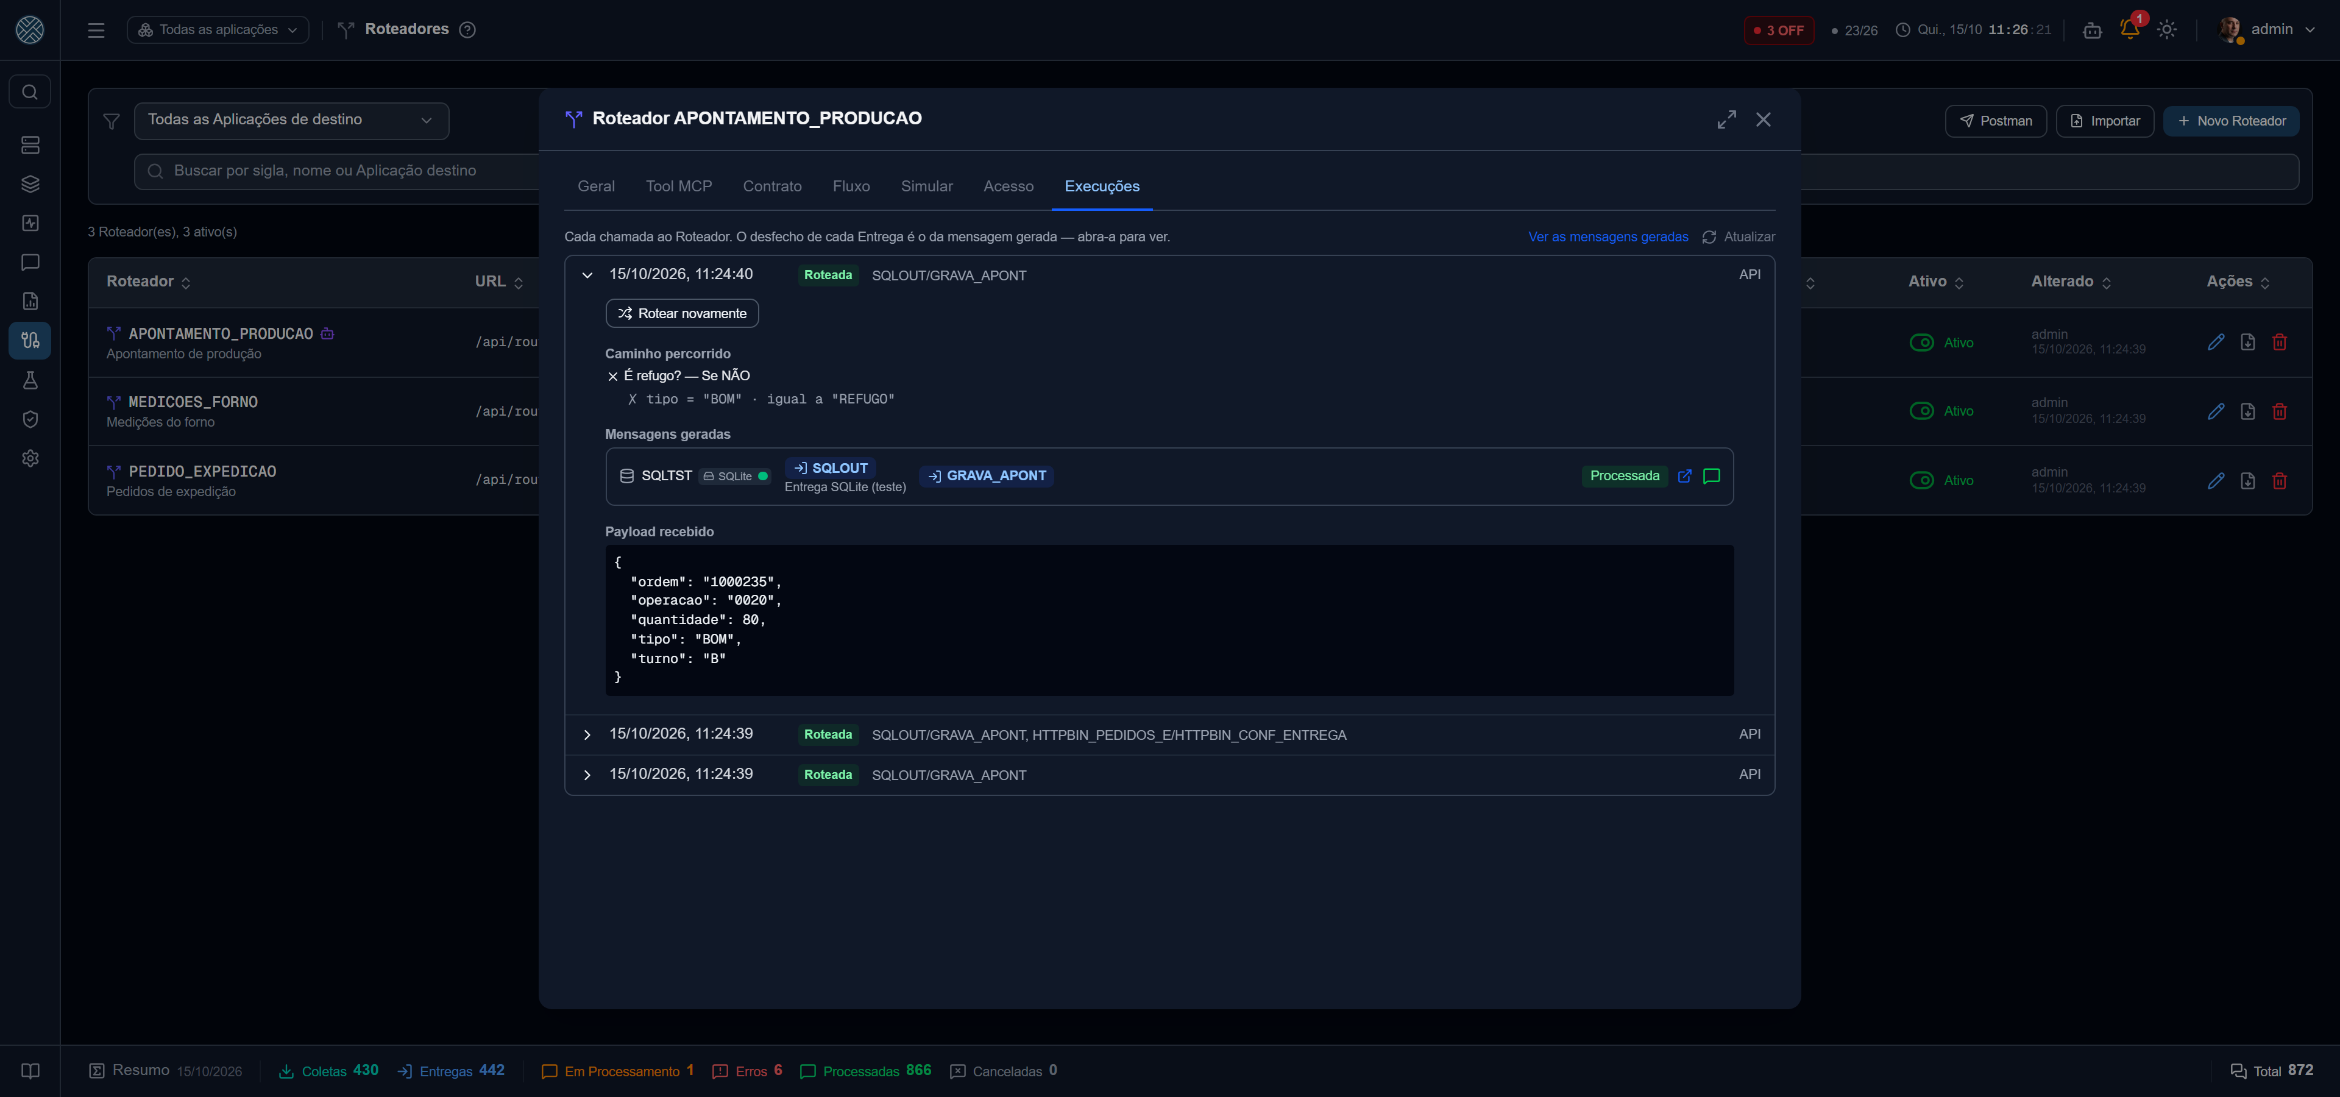Screen dimensions: 2340x1097
Task: Open the messages chat icon in sidebar
Action: (30, 263)
